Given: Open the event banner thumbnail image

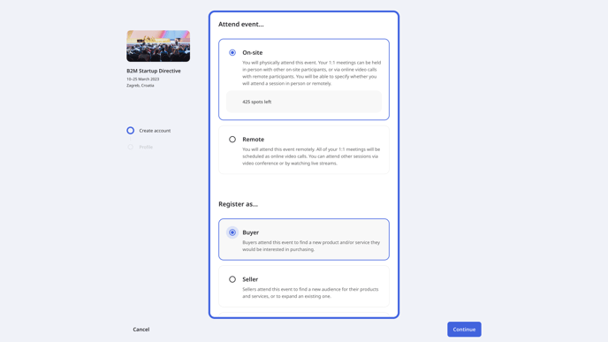Looking at the screenshot, I should point(158,46).
